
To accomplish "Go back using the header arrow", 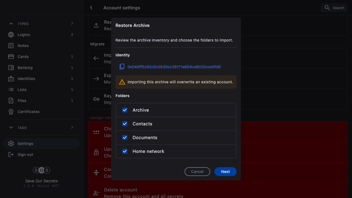I will click(x=91, y=8).
